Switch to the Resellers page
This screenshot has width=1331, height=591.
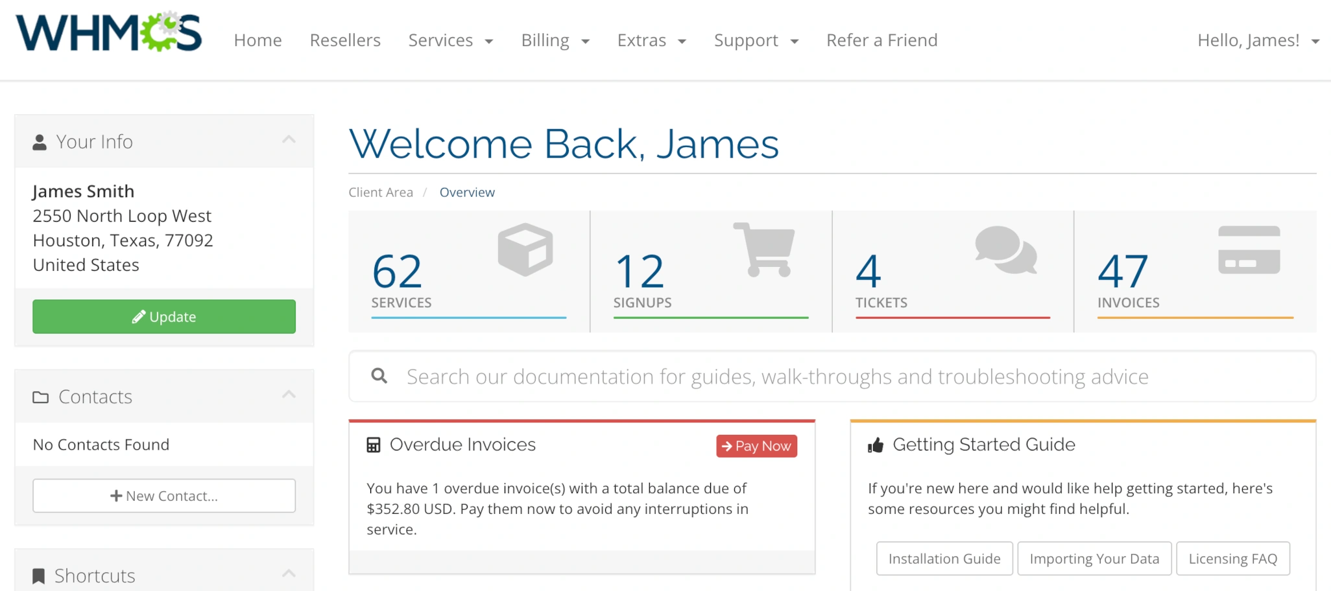pos(344,40)
